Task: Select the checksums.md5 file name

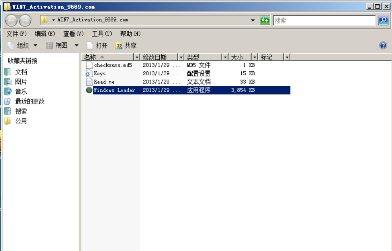Action: 113,65
